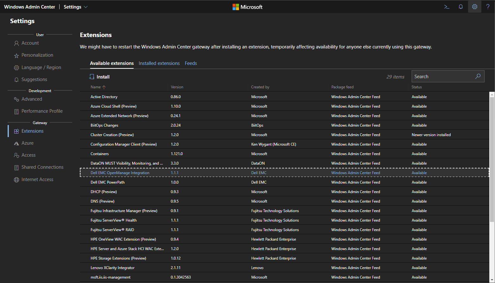
Task: Click the Install button label
Action: [x=103, y=77]
